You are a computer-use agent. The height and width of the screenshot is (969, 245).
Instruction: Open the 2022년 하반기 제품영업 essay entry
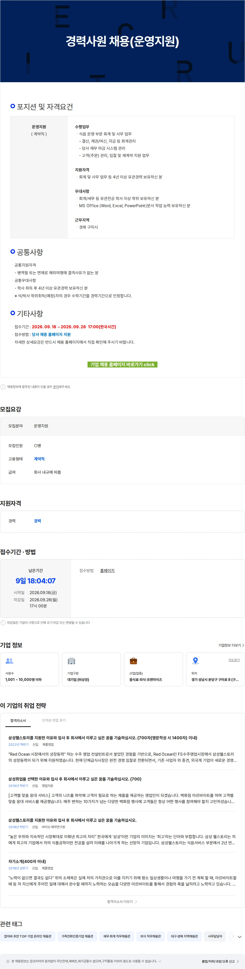tap(122, 749)
